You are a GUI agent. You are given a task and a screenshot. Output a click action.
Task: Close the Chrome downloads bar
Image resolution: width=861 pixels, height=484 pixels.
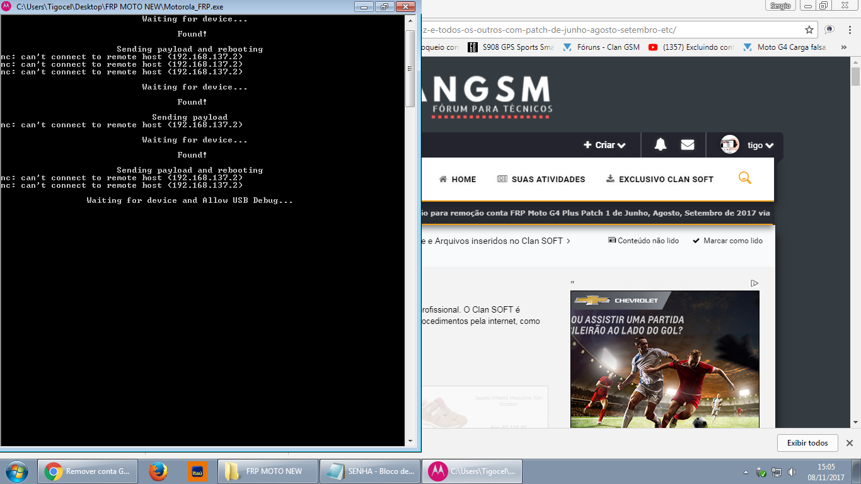(850, 443)
